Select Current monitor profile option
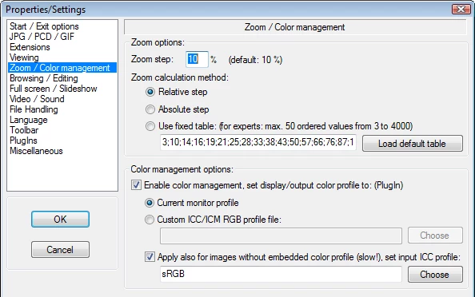 pyautogui.click(x=150, y=203)
